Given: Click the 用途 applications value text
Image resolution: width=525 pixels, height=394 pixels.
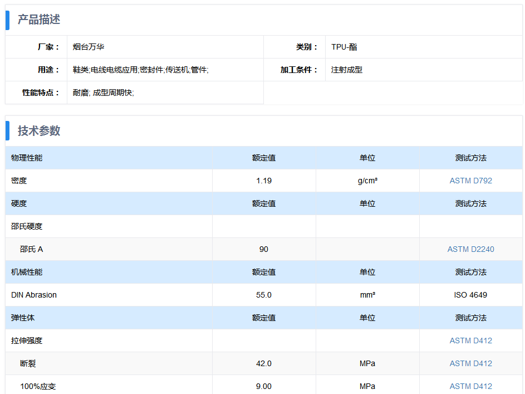Looking at the screenshot, I should point(140,70).
